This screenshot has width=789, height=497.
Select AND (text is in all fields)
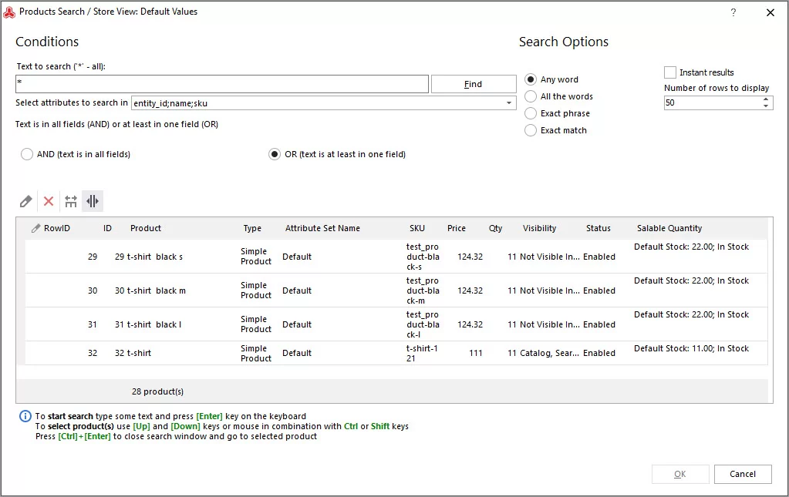pyautogui.click(x=27, y=154)
